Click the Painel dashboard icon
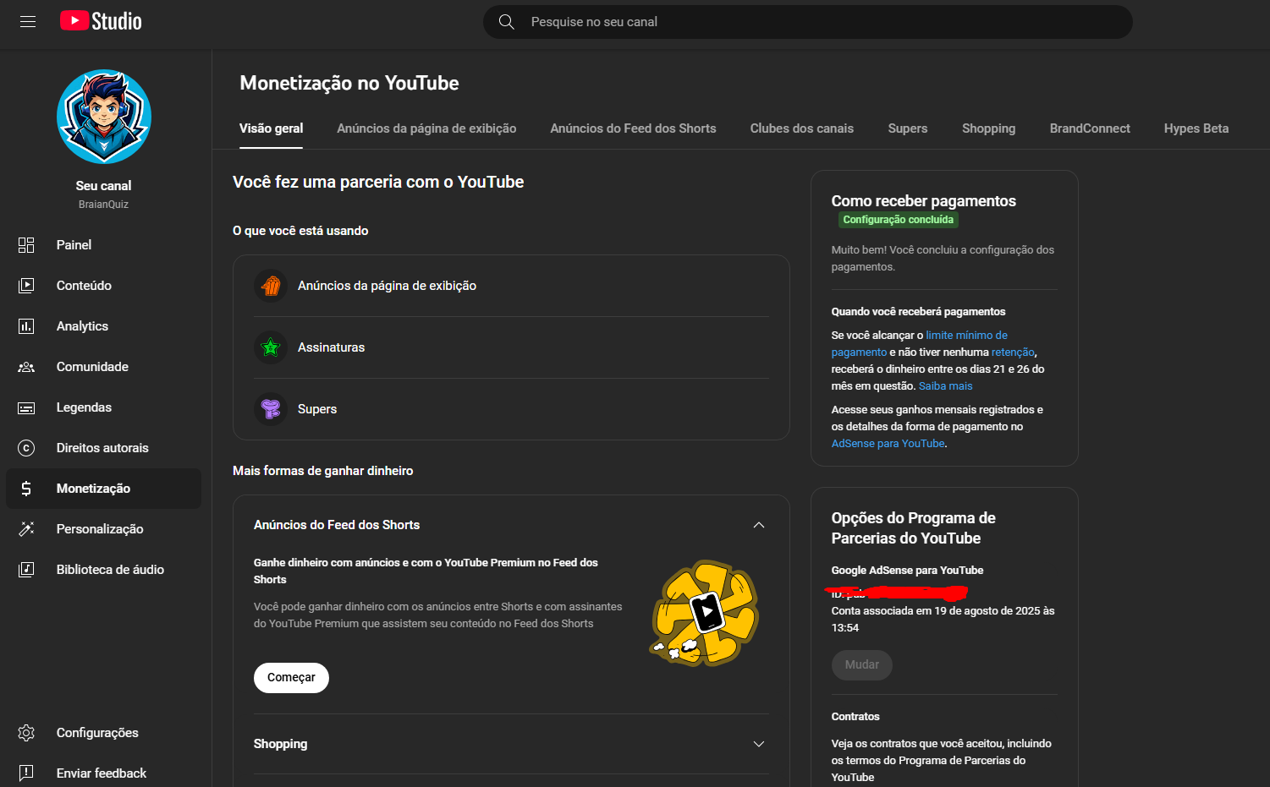1270x787 pixels. [26, 245]
